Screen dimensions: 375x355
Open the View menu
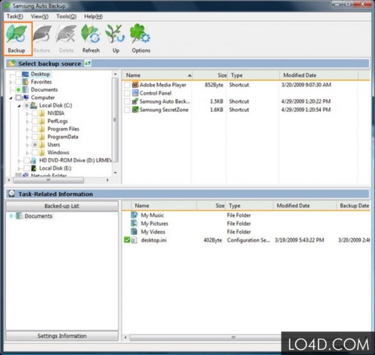(x=39, y=17)
